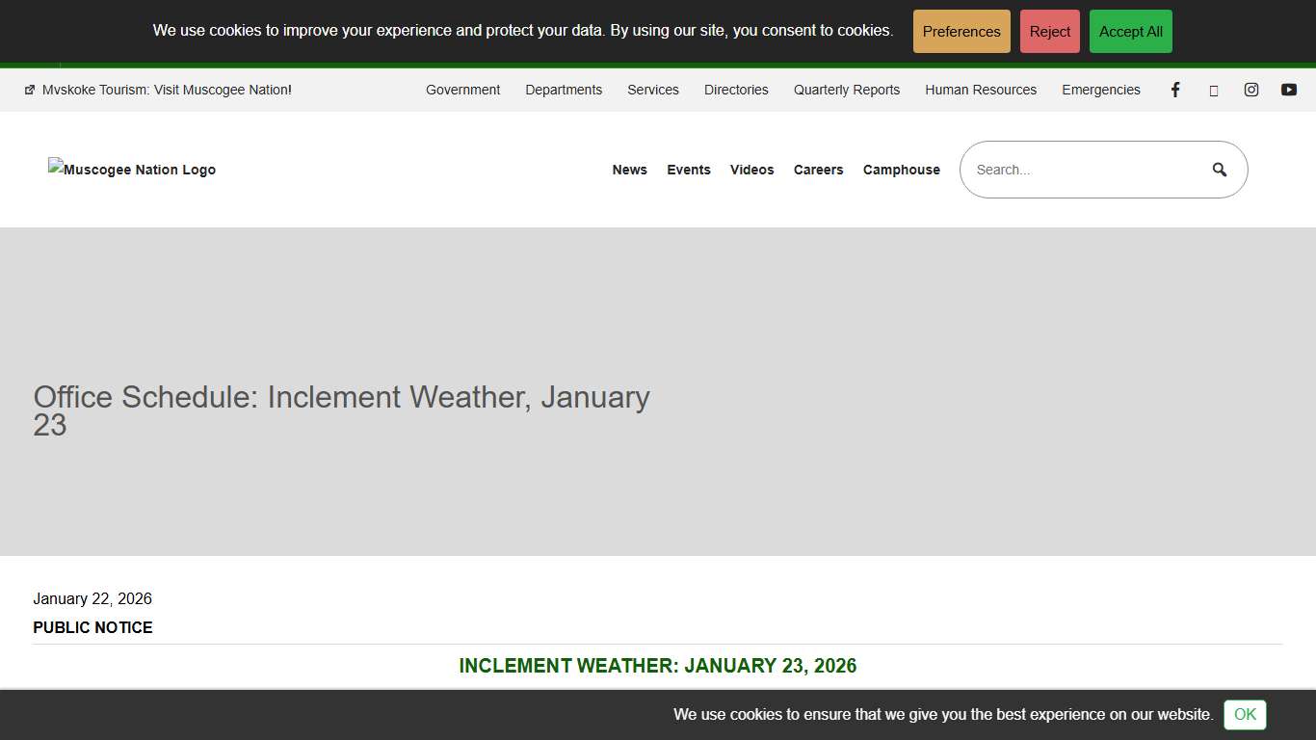Open the Facebook page via its icon
The width and height of the screenshot is (1316, 740).
click(1175, 90)
